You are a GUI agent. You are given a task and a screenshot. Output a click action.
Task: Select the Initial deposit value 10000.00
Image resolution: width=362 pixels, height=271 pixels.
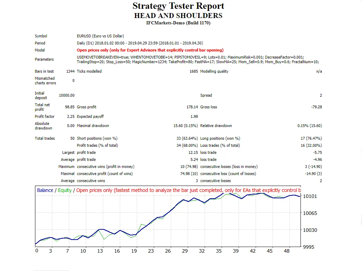click(66, 95)
